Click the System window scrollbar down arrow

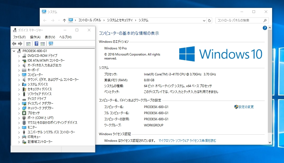coord(270,142)
